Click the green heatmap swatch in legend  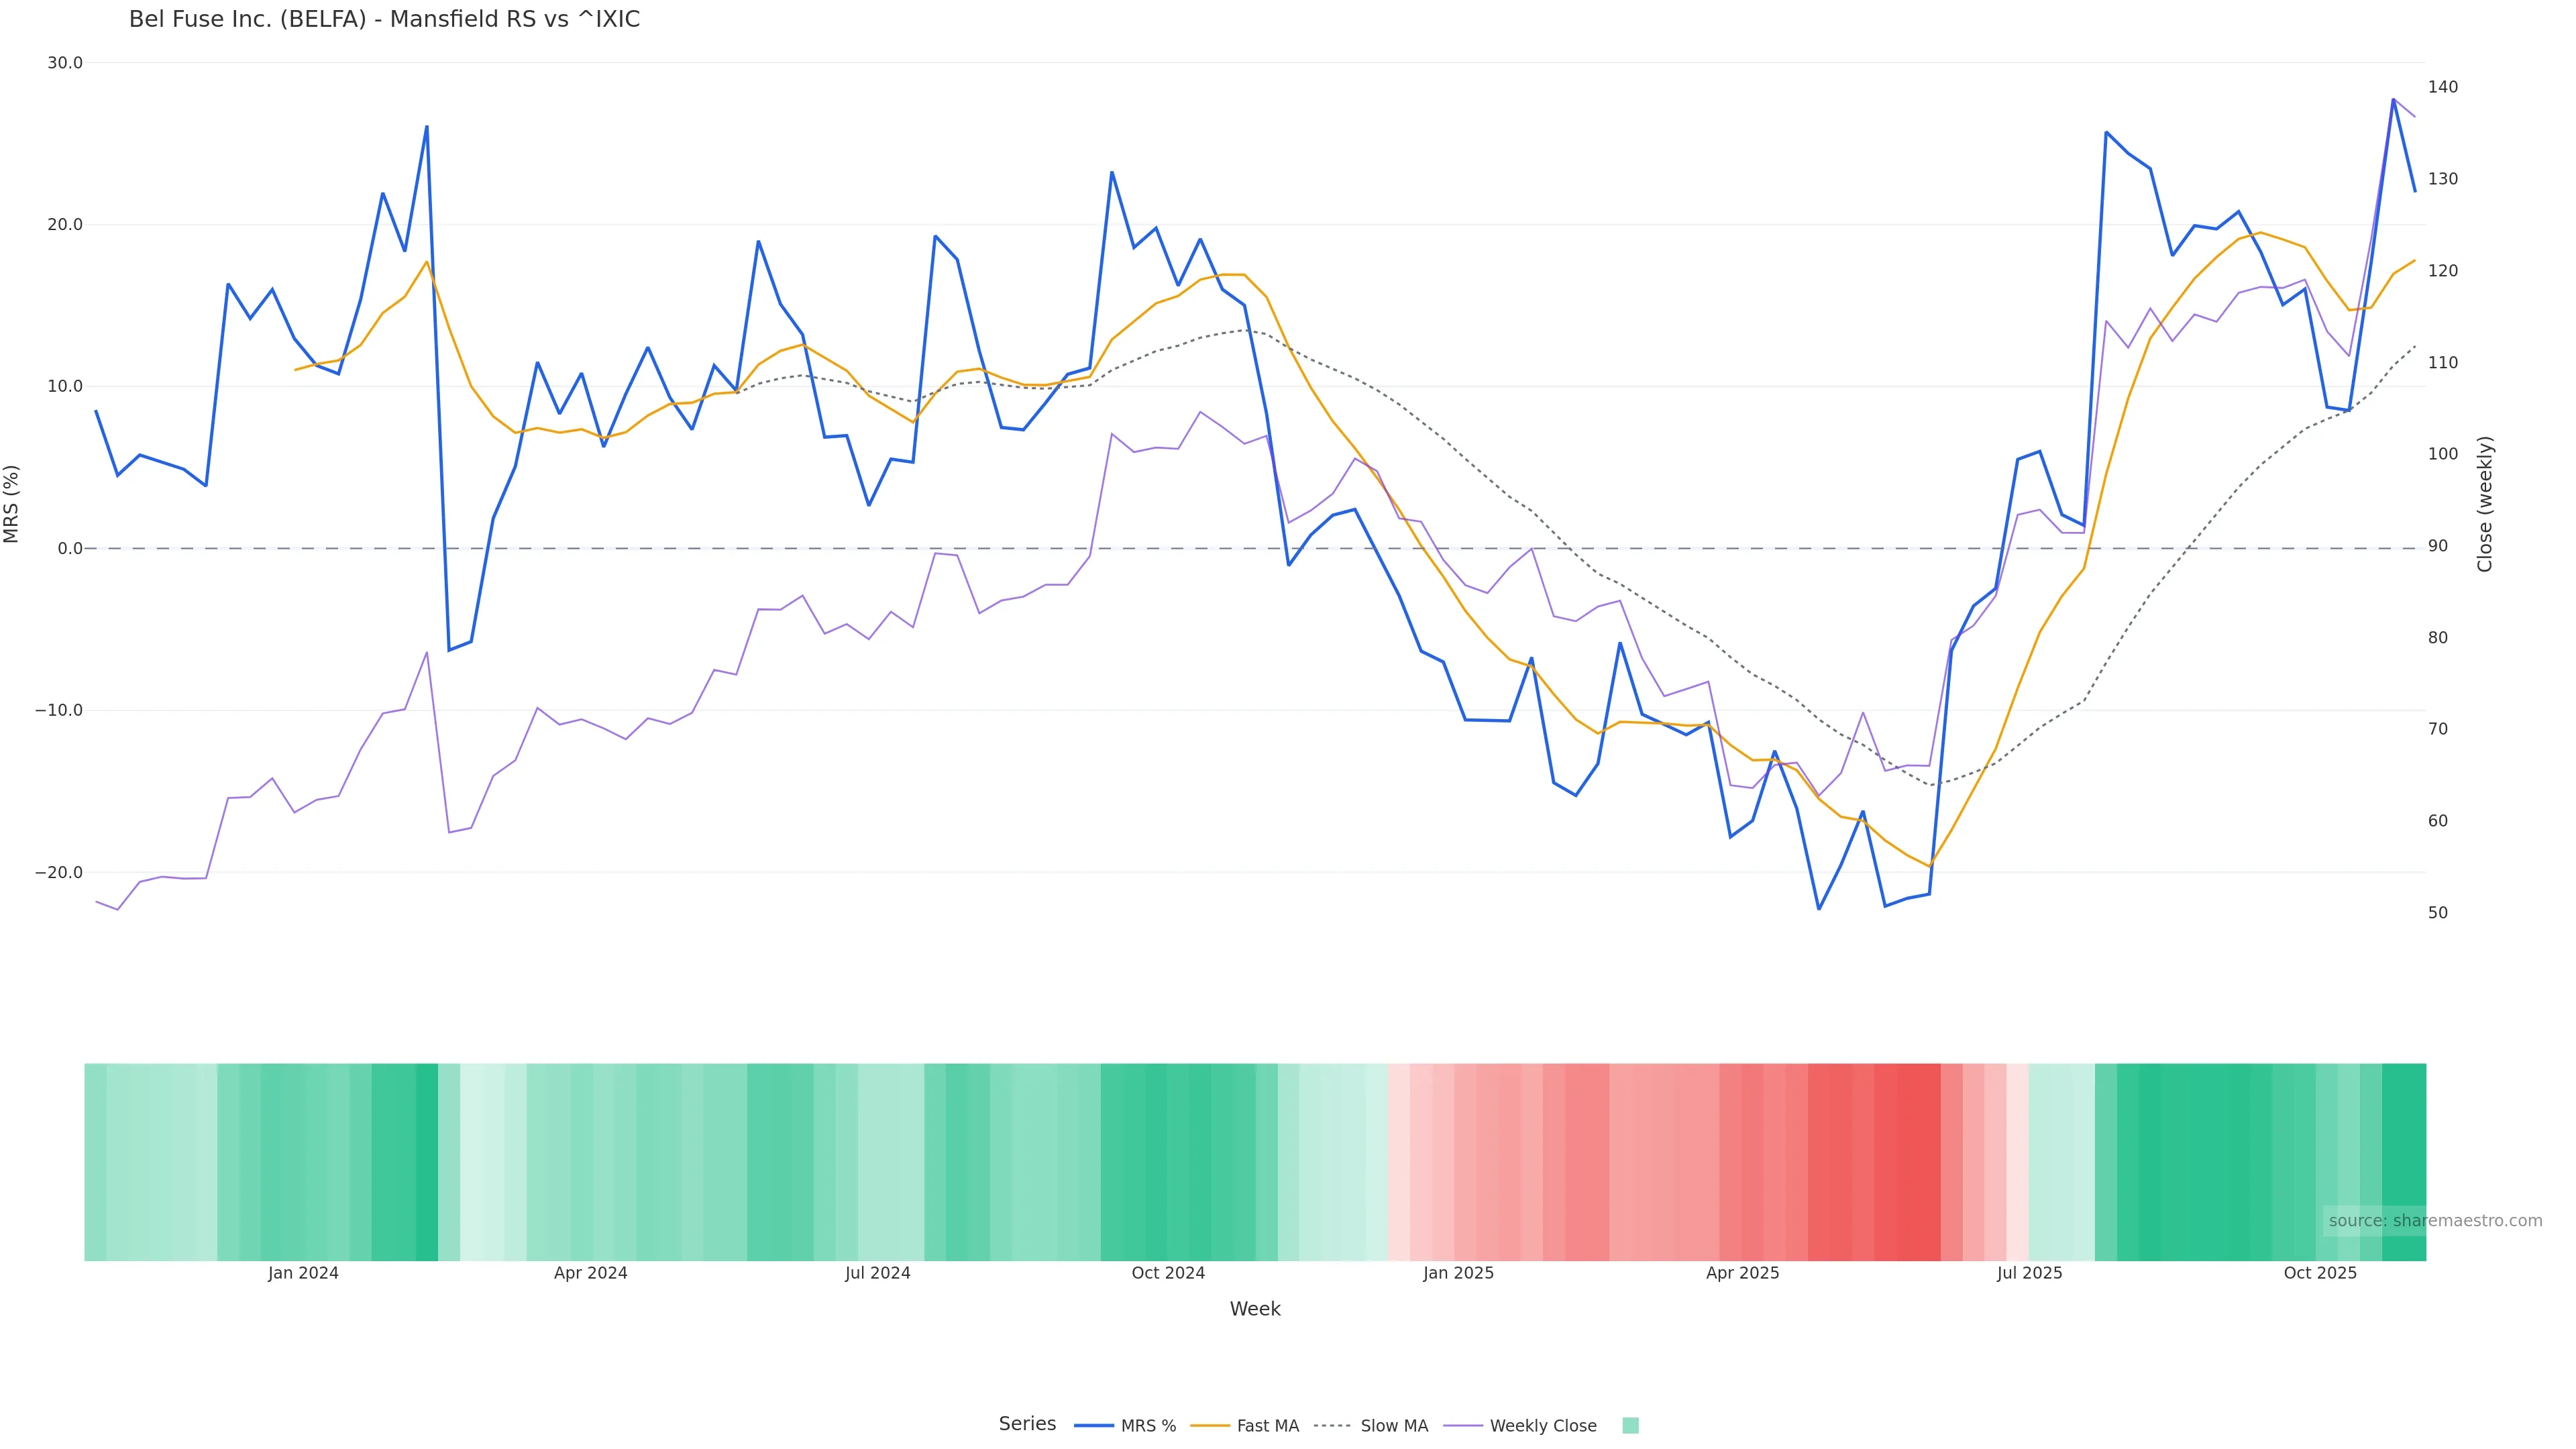click(x=1630, y=1426)
